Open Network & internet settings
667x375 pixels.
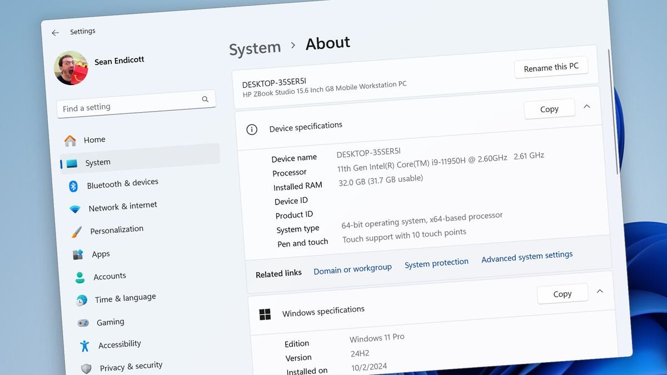pos(123,207)
